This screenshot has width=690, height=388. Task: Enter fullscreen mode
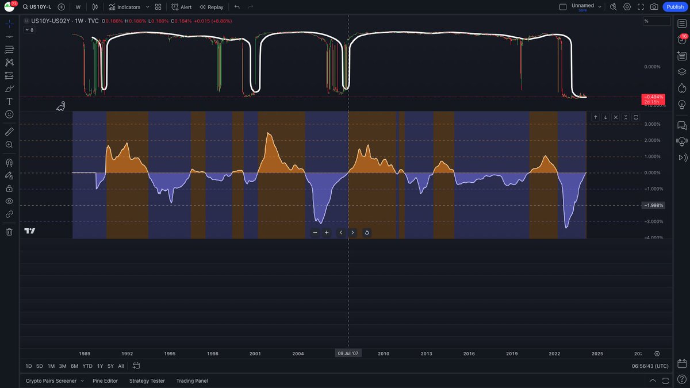pyautogui.click(x=641, y=7)
